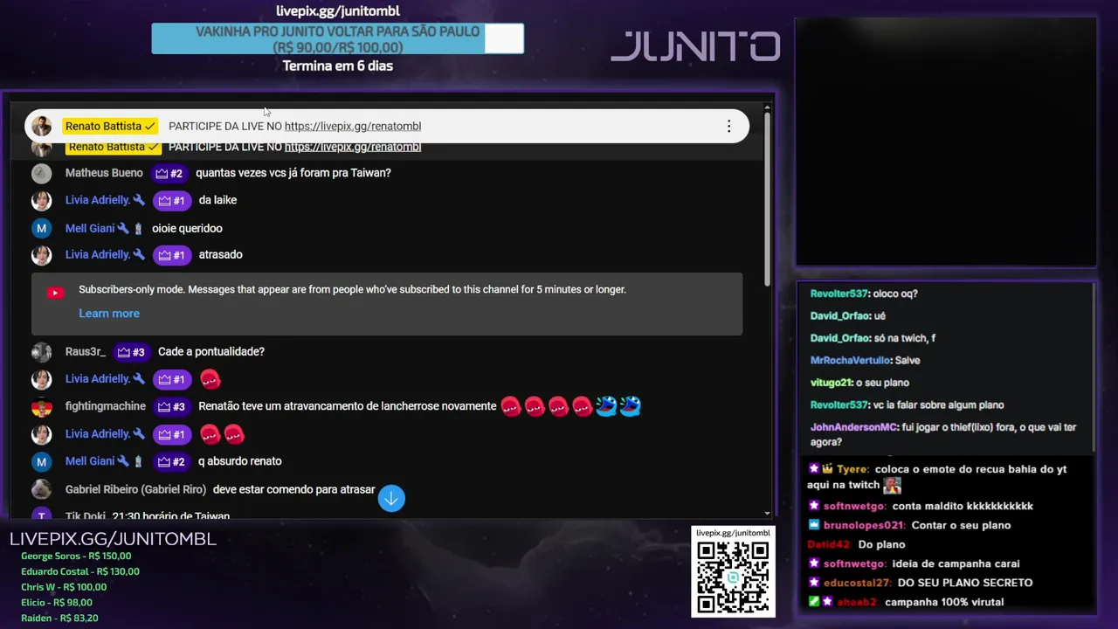Click JohnAndersonMC's username in Twitch chat

tap(853, 427)
